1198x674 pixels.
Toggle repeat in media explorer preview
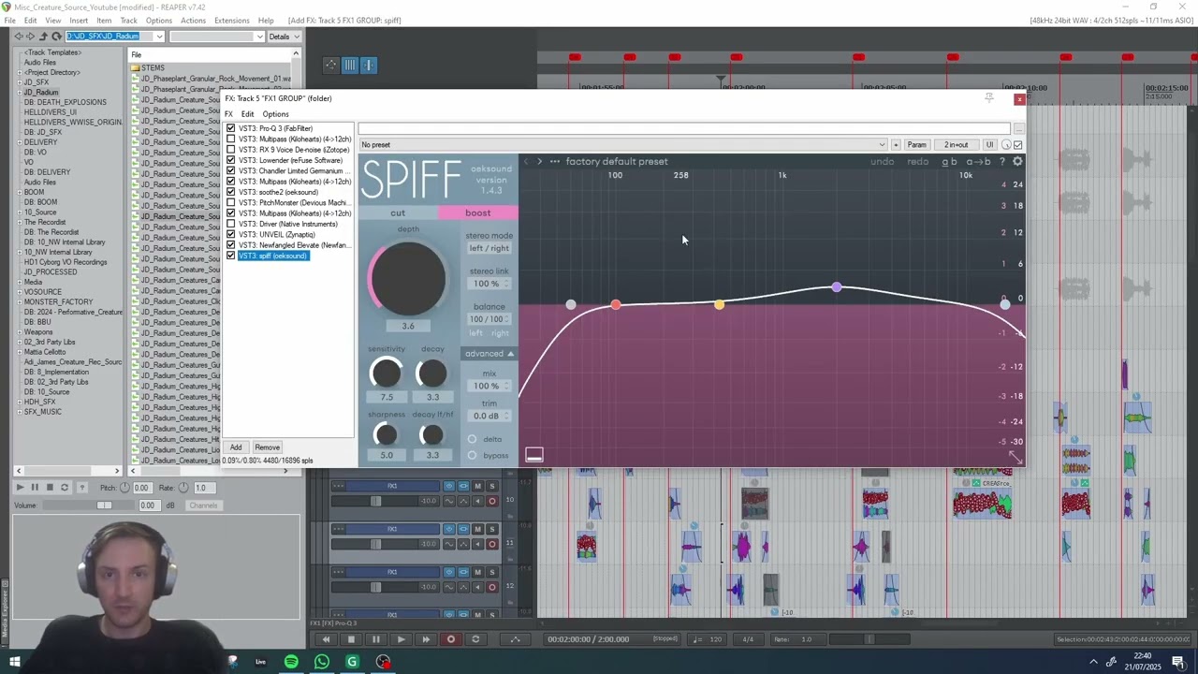coord(65,488)
